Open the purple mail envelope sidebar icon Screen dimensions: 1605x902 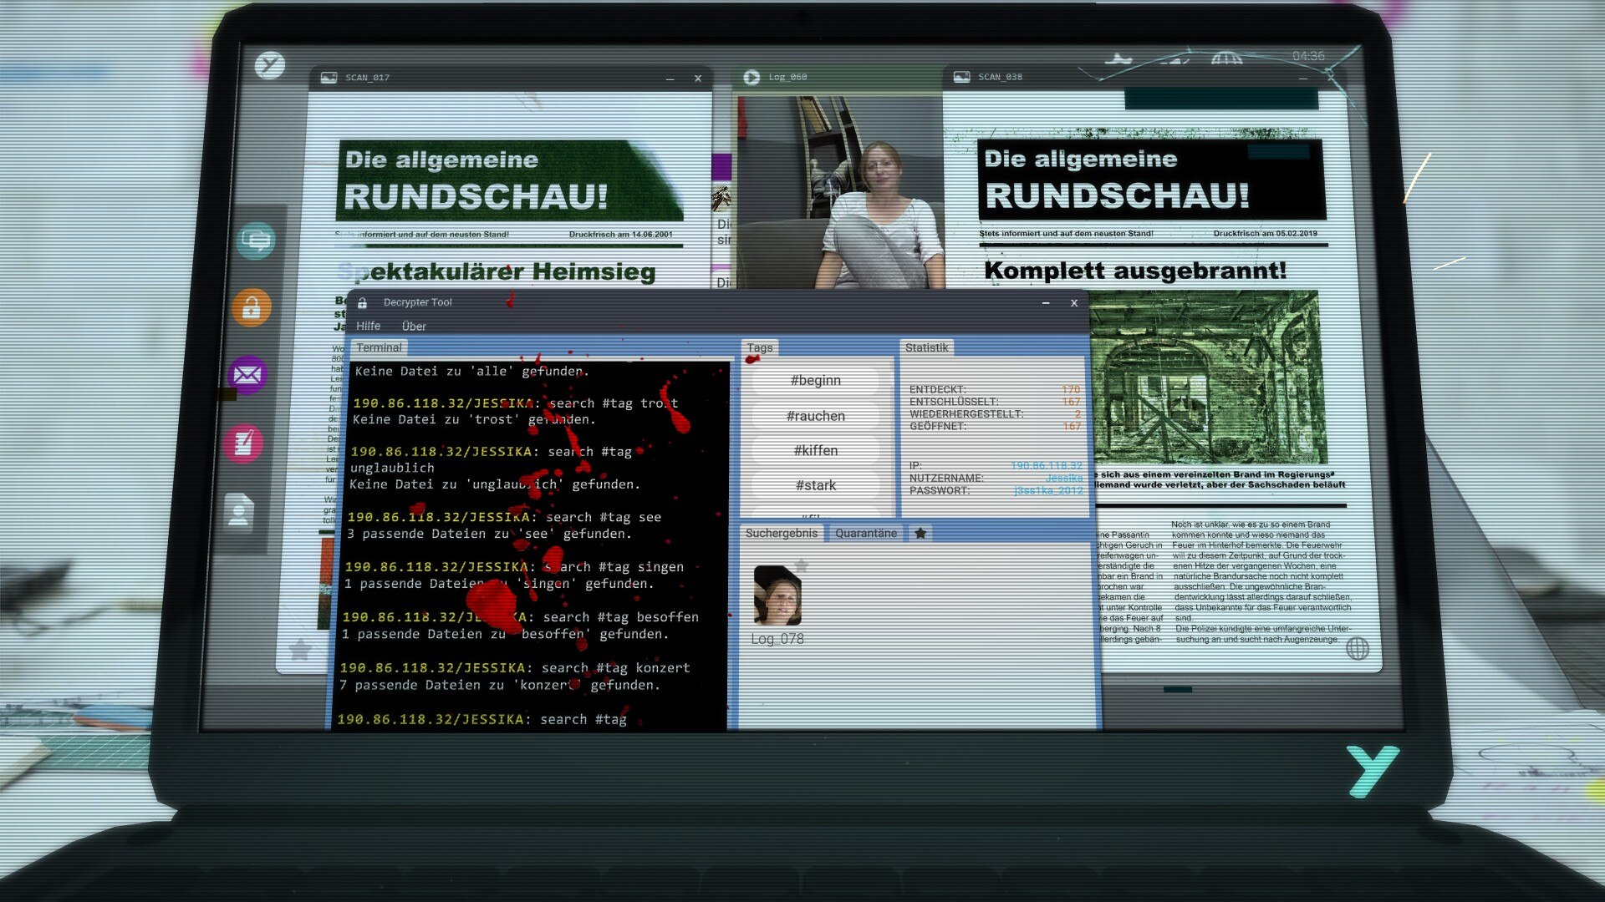click(247, 375)
